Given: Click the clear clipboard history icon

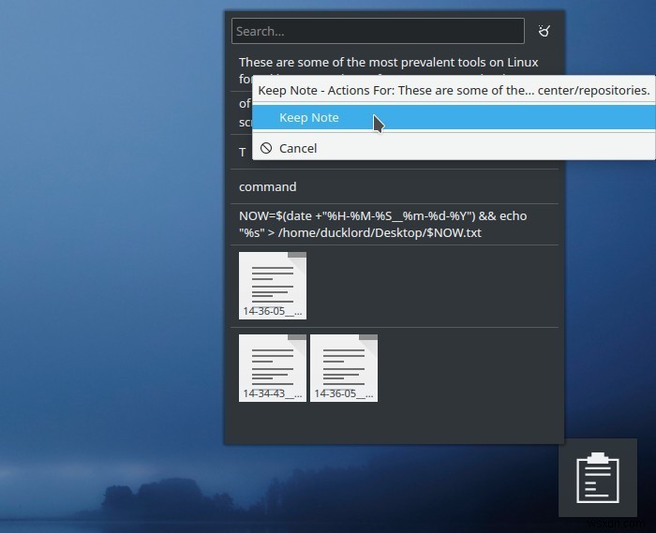Looking at the screenshot, I should [544, 31].
